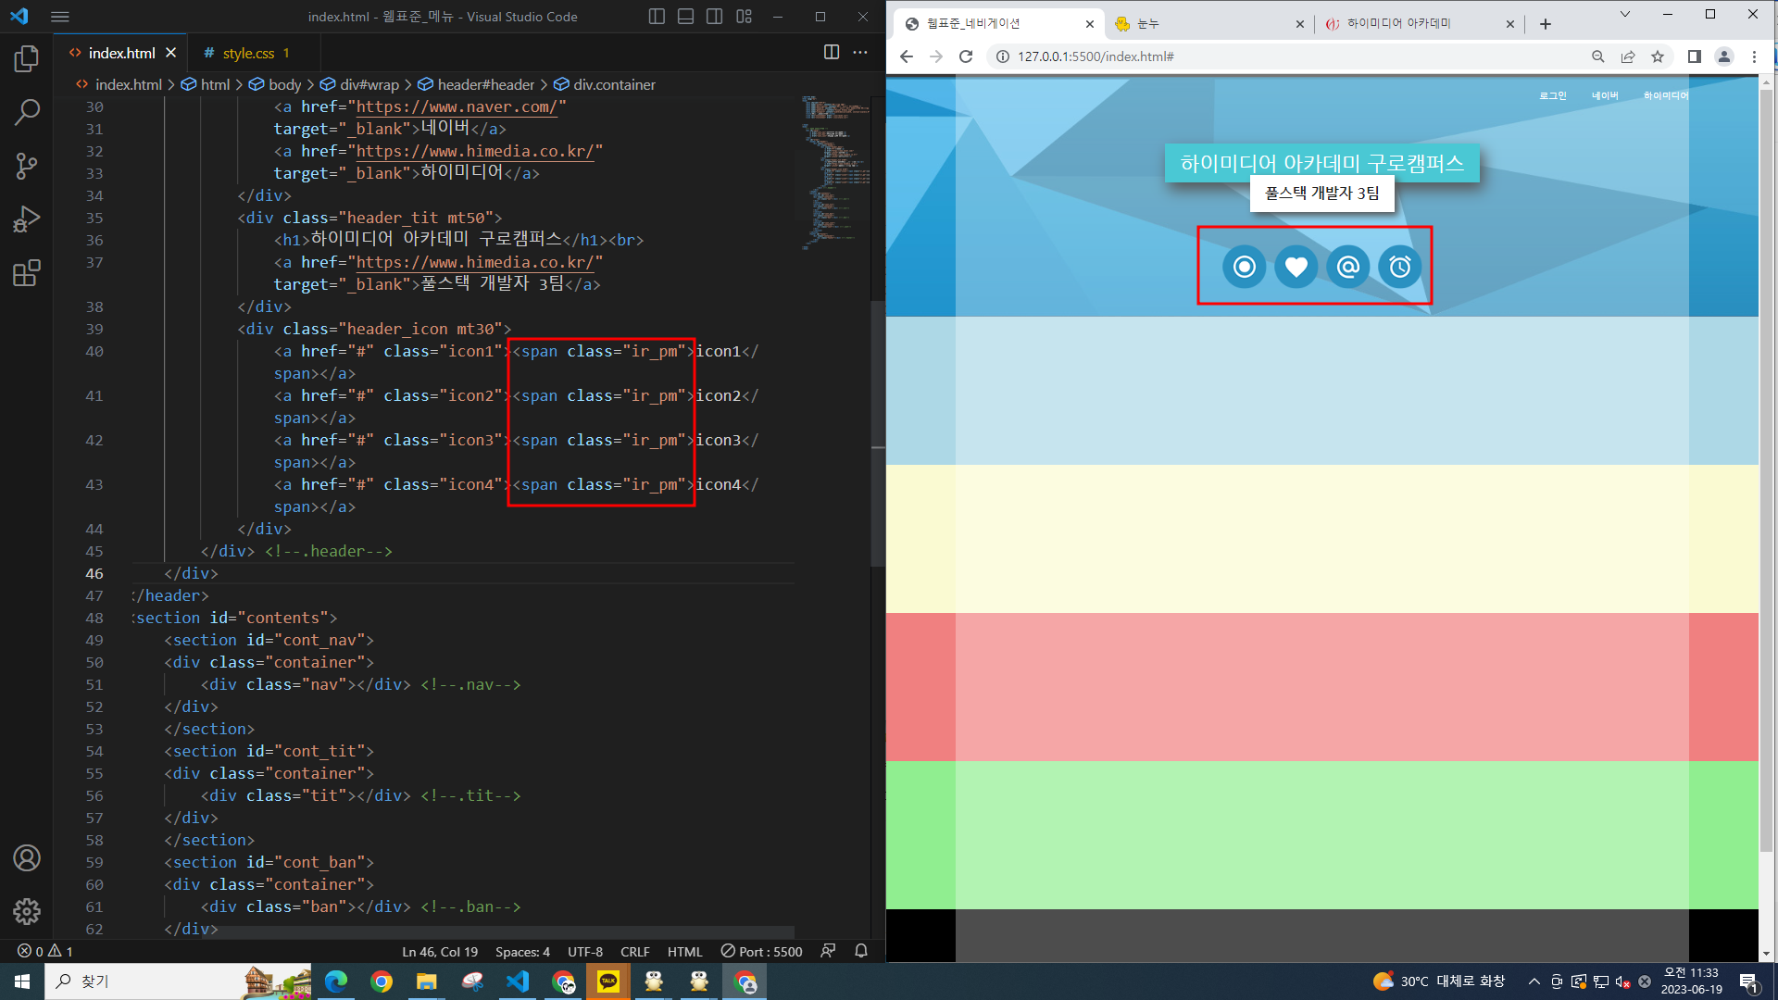Click the split editor right icon
The image size is (1778, 1000).
click(x=832, y=53)
